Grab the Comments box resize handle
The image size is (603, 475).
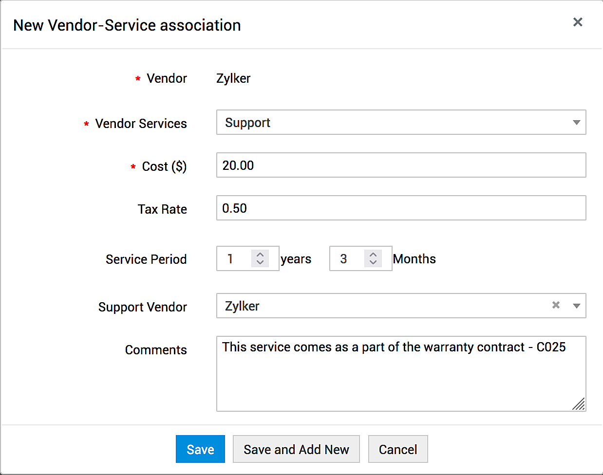click(x=579, y=404)
